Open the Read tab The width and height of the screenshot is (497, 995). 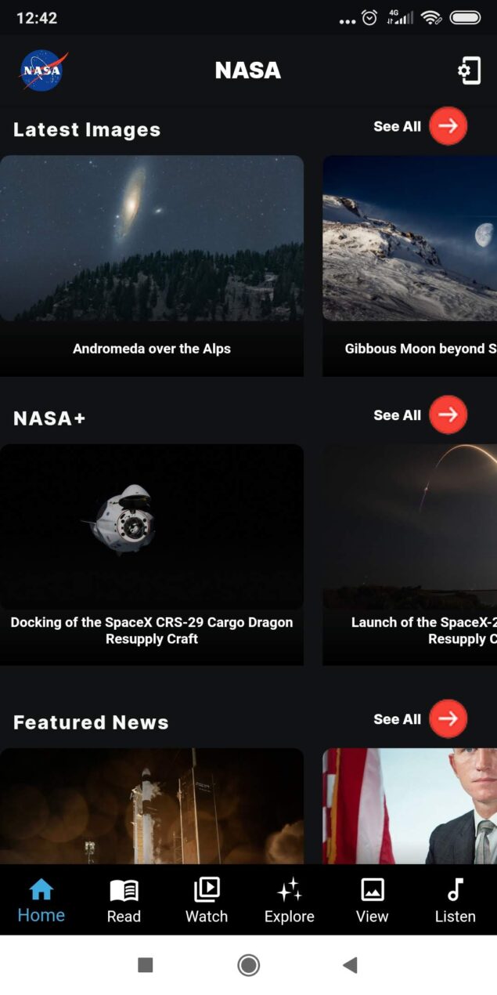(124, 901)
